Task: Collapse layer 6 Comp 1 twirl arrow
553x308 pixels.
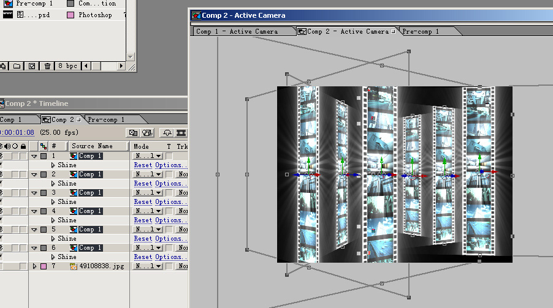Action: (x=34, y=248)
